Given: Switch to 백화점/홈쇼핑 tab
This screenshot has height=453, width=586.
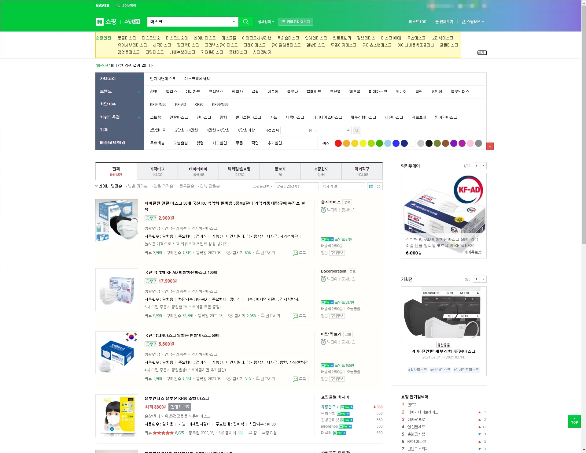Looking at the screenshot, I should 239,171.
